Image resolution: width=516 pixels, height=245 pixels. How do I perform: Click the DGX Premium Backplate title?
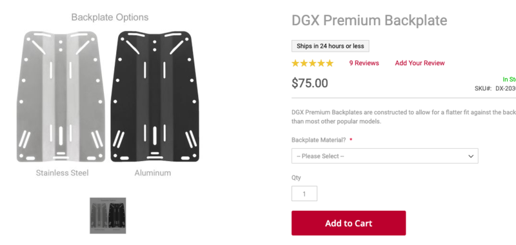pyautogui.click(x=369, y=21)
